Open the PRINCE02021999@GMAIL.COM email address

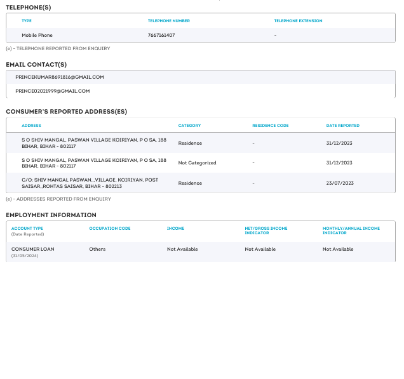coord(53,91)
